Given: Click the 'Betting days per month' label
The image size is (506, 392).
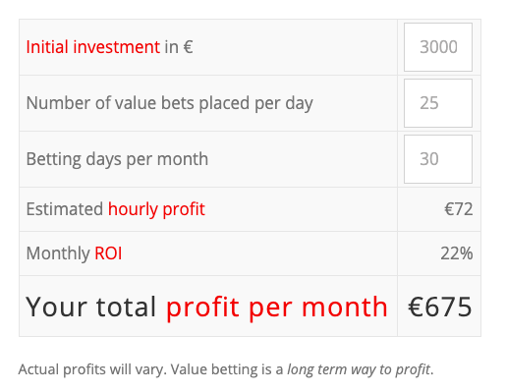Looking at the screenshot, I should pos(117,159).
